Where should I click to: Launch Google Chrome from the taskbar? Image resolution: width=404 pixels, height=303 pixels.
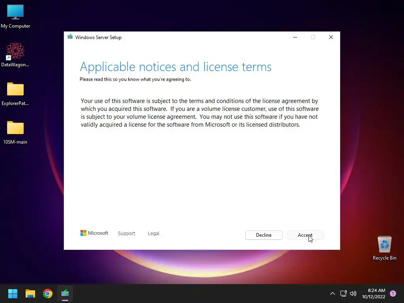point(48,294)
